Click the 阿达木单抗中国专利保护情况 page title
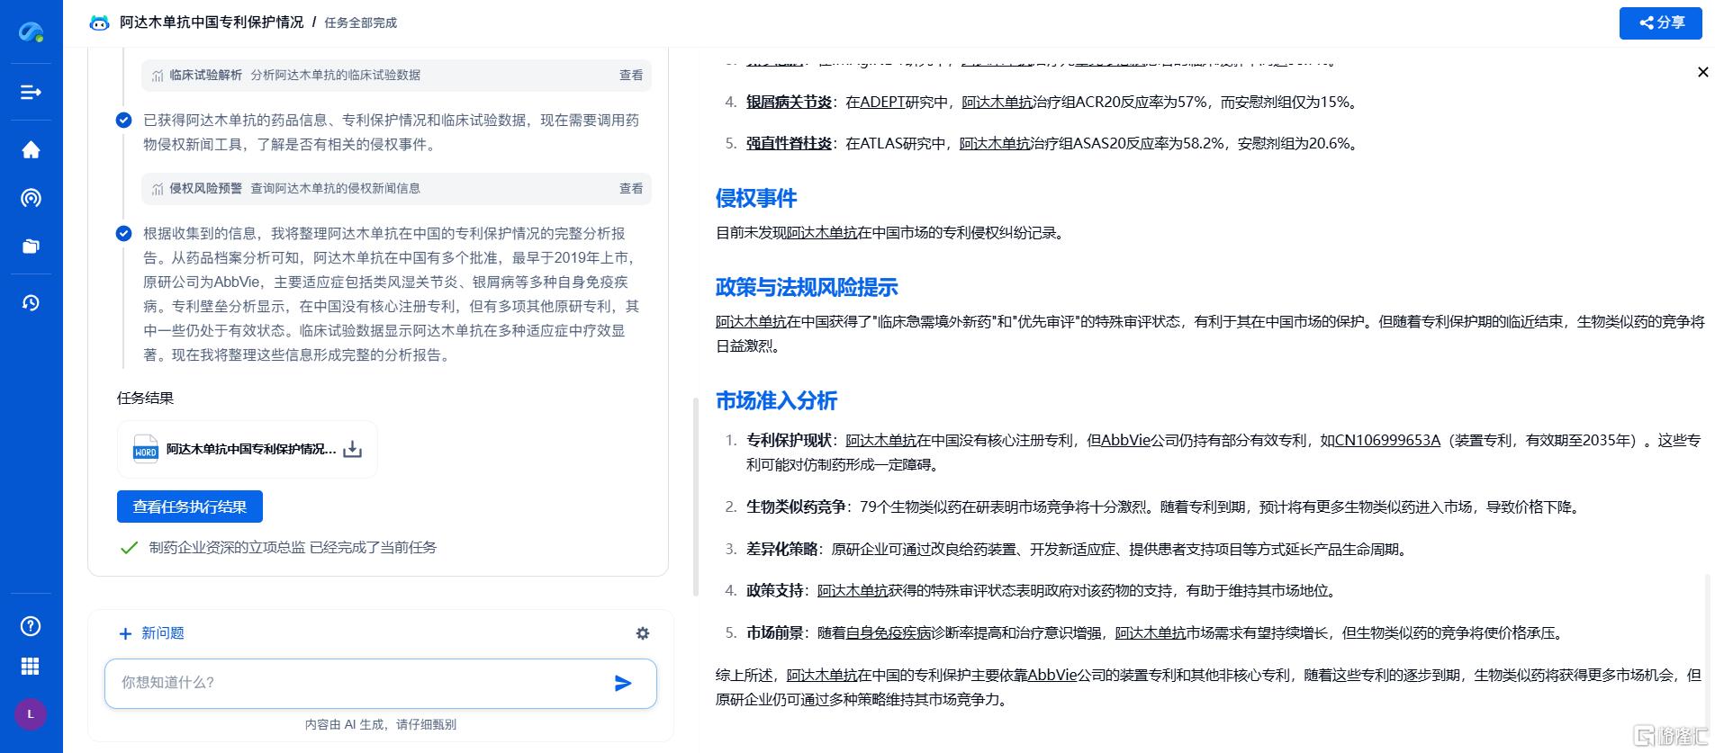 (x=212, y=22)
